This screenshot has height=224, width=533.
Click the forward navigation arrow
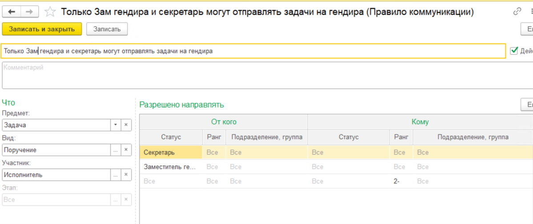(x=29, y=12)
